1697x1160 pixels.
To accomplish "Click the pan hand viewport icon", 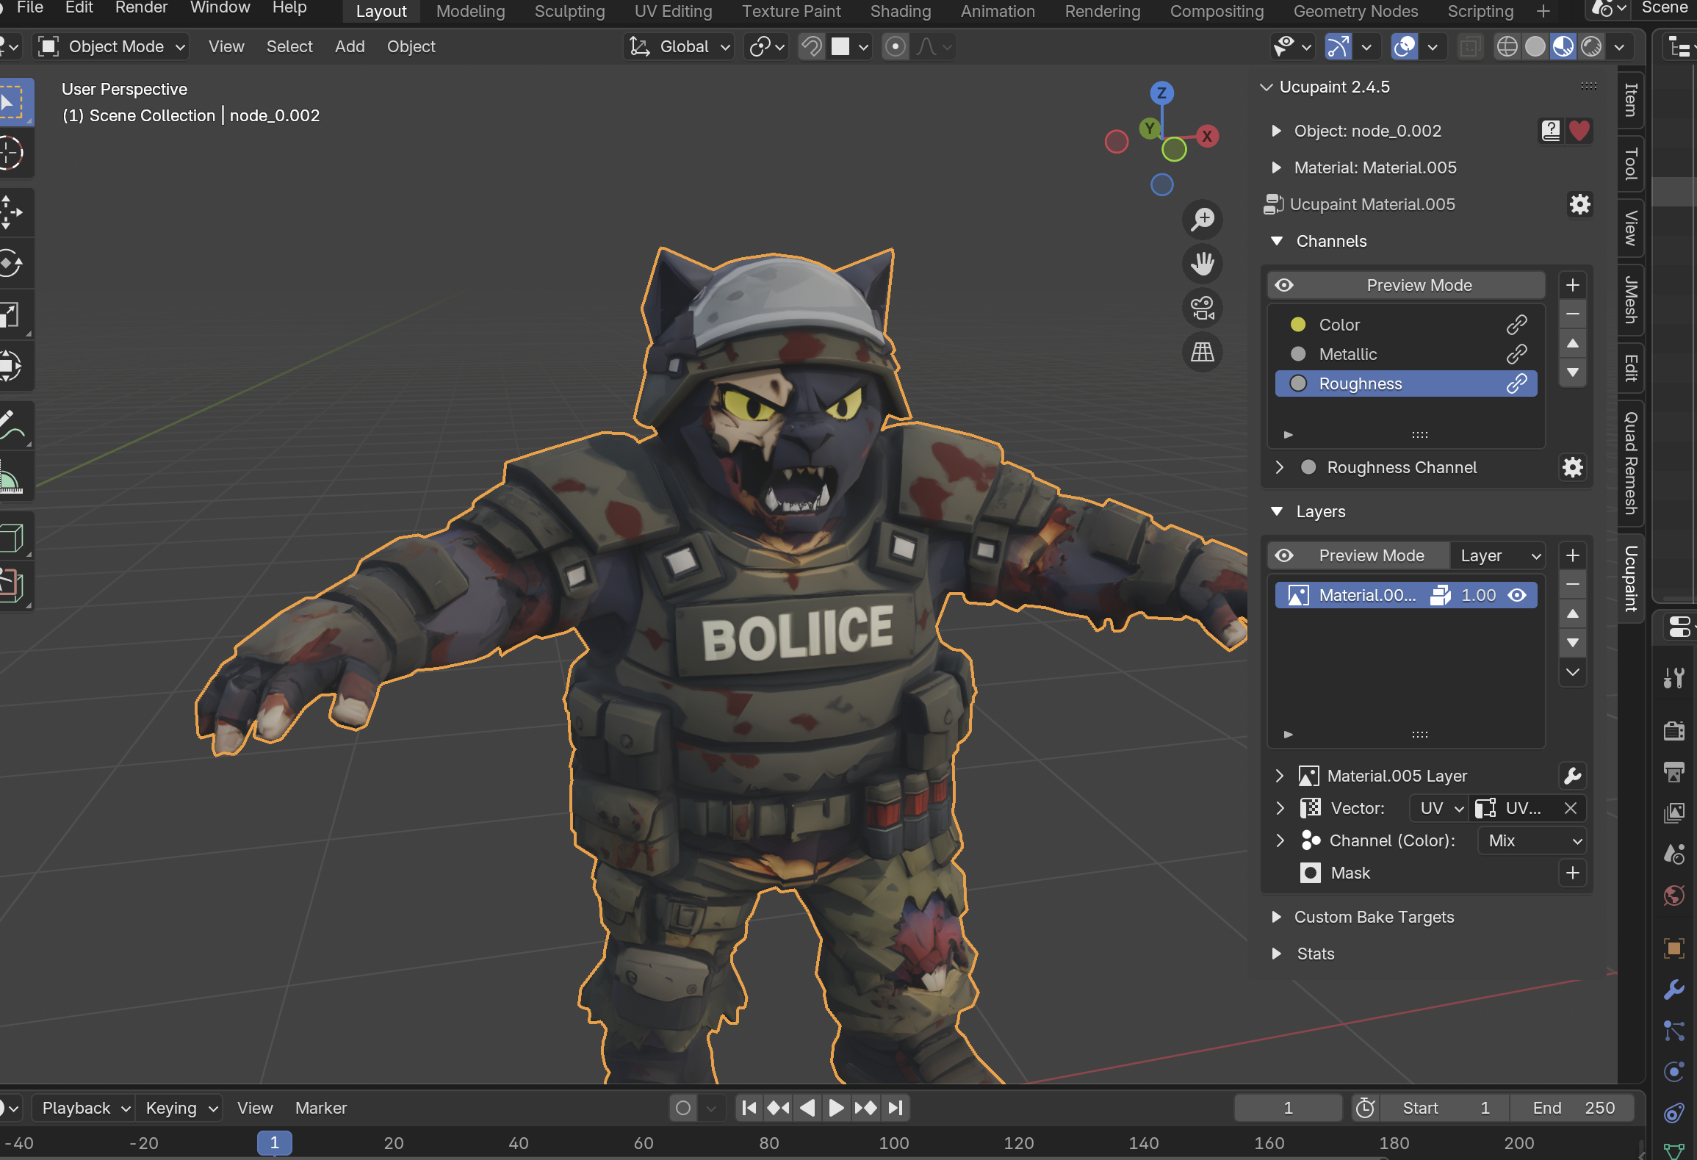I will tap(1202, 263).
